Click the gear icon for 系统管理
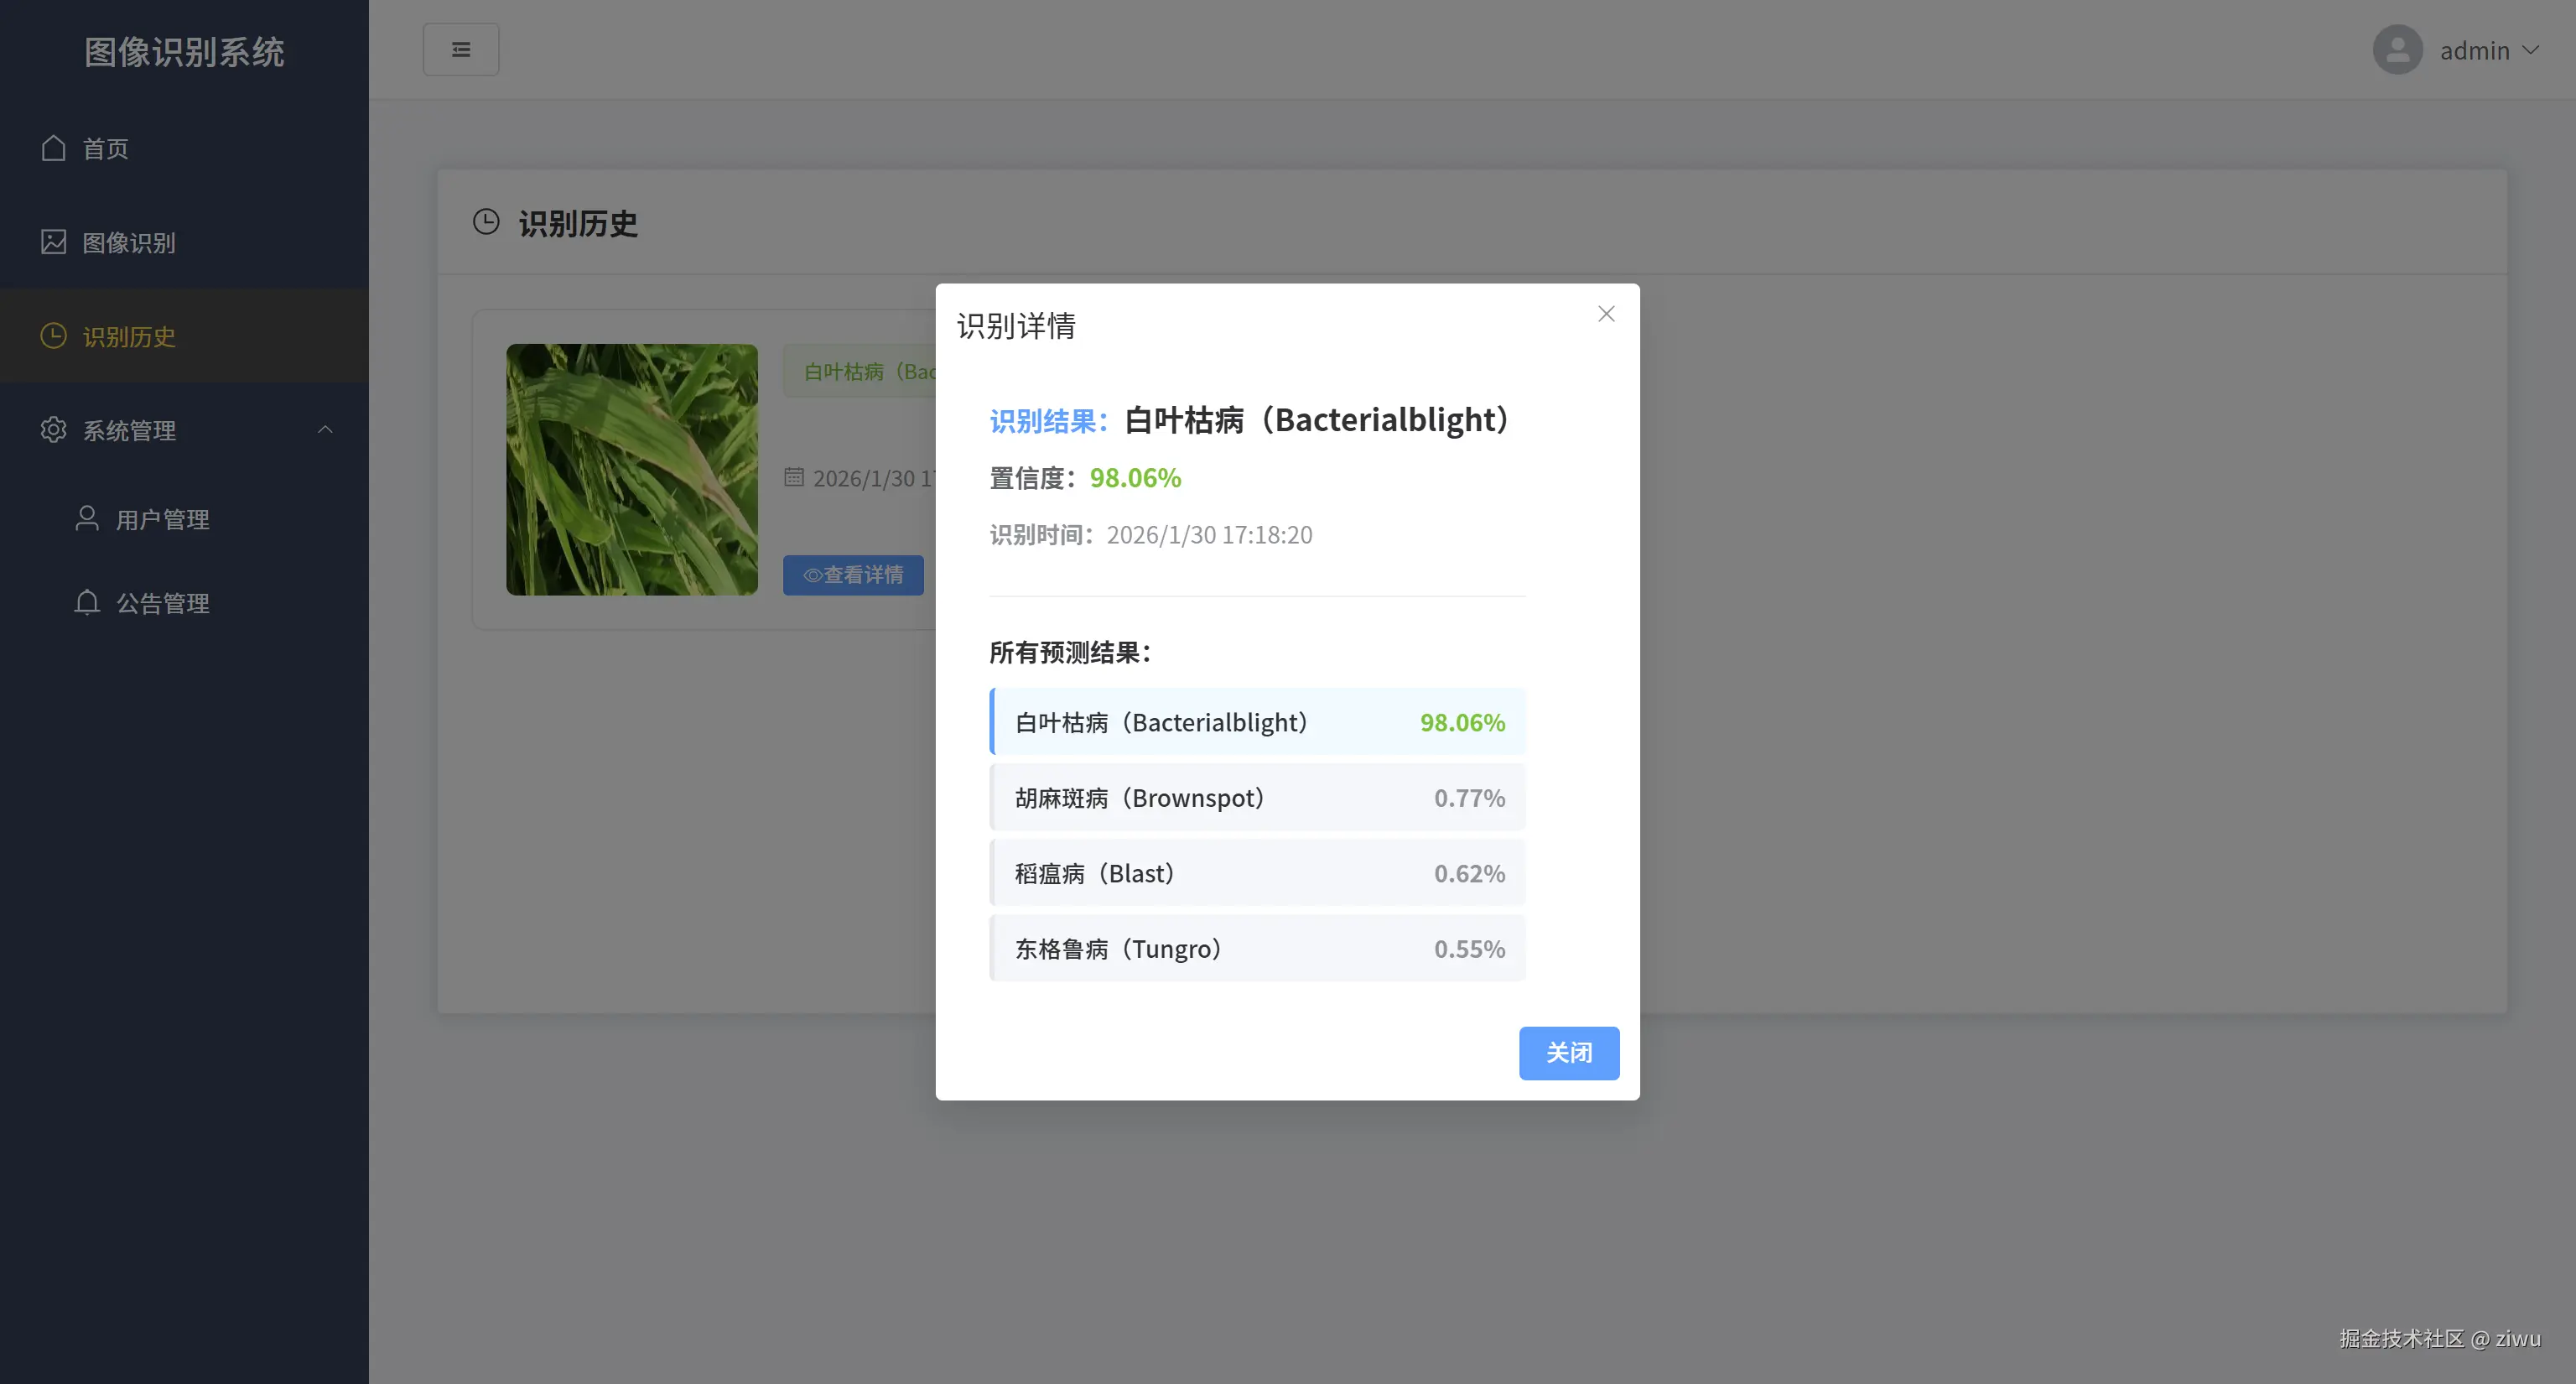This screenshot has height=1384, width=2576. [54, 430]
